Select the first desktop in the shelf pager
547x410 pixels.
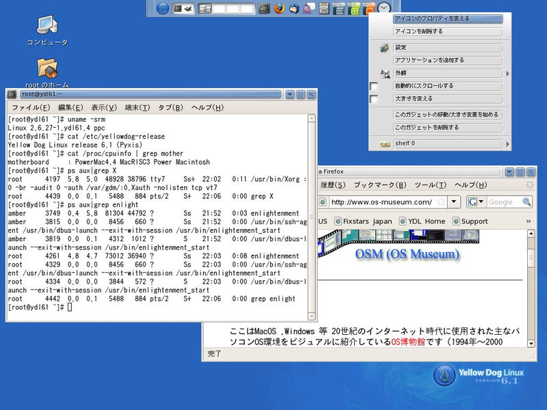click(204, 8)
